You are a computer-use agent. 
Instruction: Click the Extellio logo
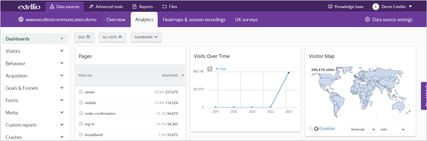tap(29, 7)
